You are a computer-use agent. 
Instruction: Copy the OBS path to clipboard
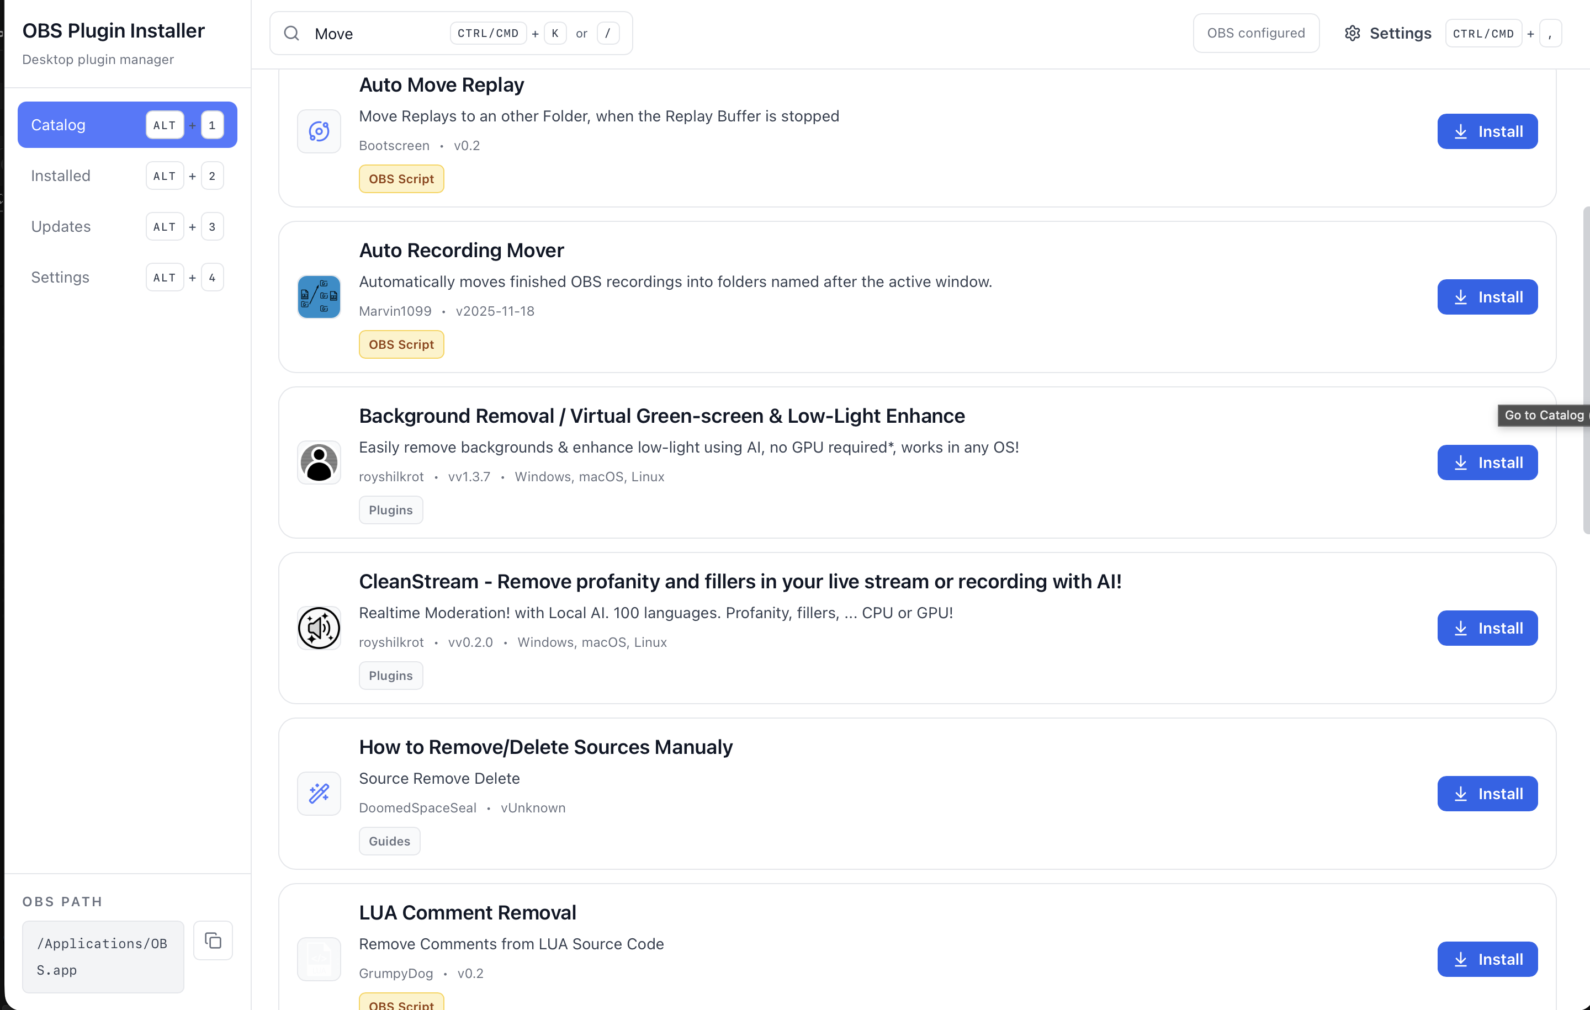point(213,940)
